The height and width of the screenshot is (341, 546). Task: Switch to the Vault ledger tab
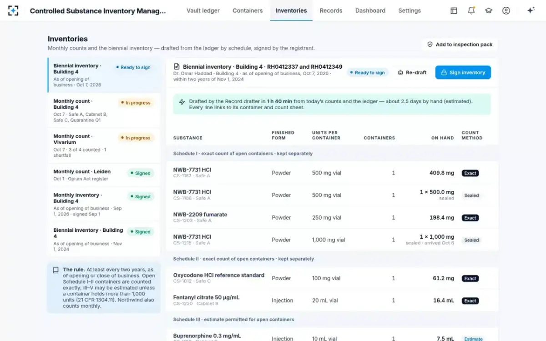point(203,10)
